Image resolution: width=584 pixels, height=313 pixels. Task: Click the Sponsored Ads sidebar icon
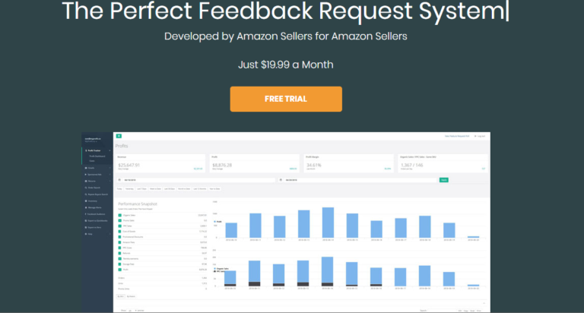click(86, 175)
